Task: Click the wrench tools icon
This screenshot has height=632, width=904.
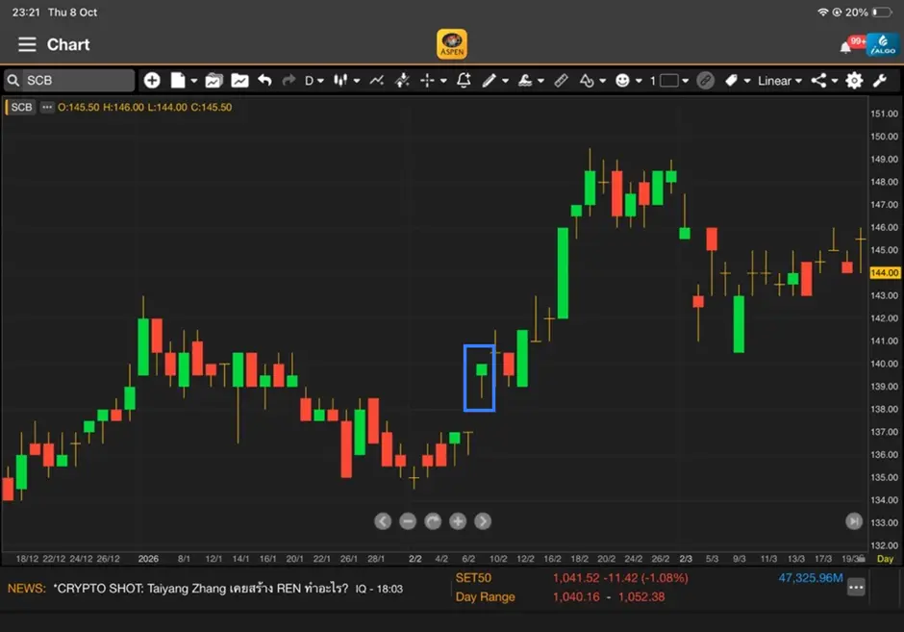Action: tap(880, 80)
